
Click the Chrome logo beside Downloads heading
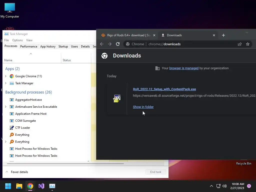[x=104, y=56]
